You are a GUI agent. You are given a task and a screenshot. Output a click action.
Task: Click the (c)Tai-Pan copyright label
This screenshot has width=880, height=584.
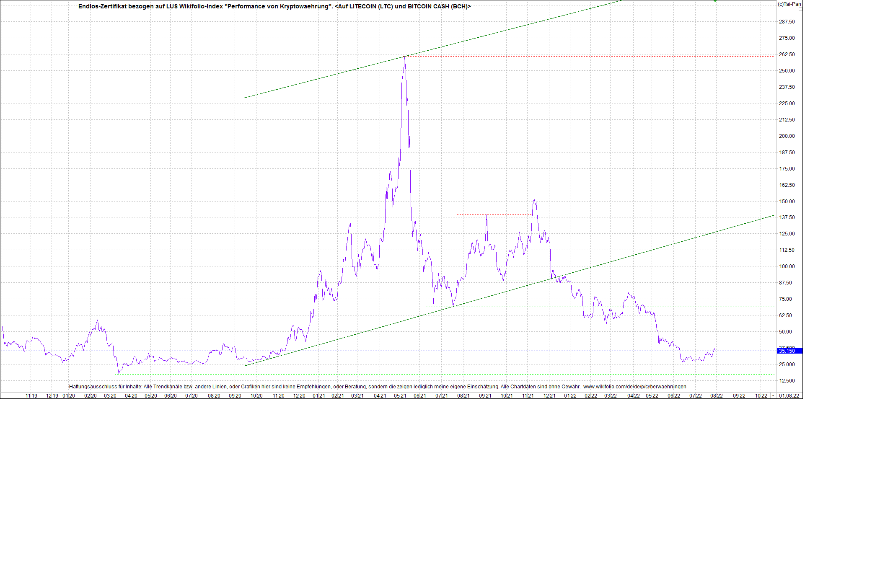pos(789,4)
